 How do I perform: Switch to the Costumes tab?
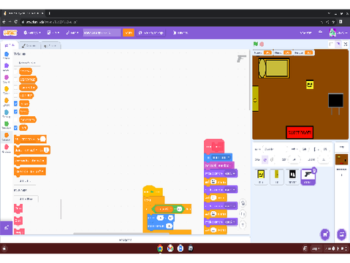(28, 46)
